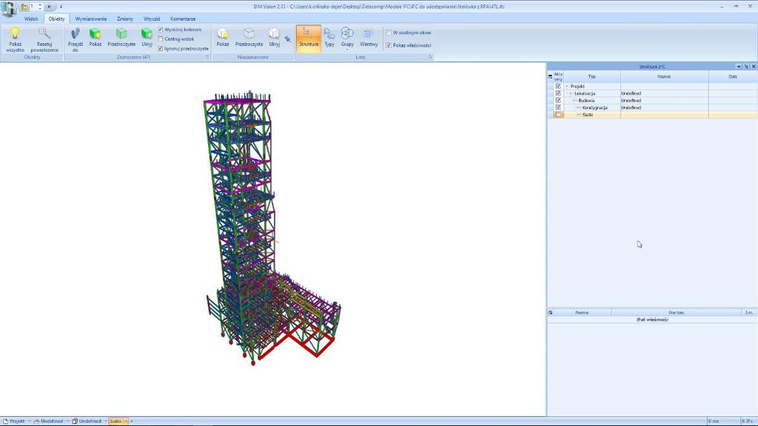Click the Typ column header
This screenshot has width=758, height=426.
(x=591, y=76)
